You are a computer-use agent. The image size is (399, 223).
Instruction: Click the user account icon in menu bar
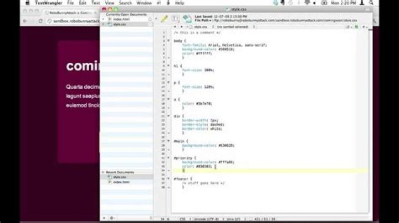point(362,3)
